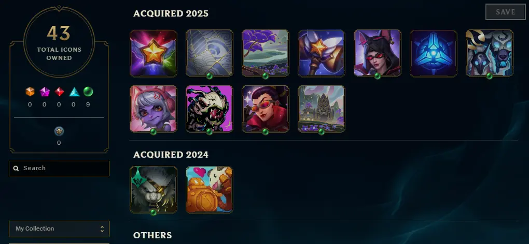Select the rainbow winged star icon
Image resolution: width=529 pixels, height=244 pixels.
153,53
